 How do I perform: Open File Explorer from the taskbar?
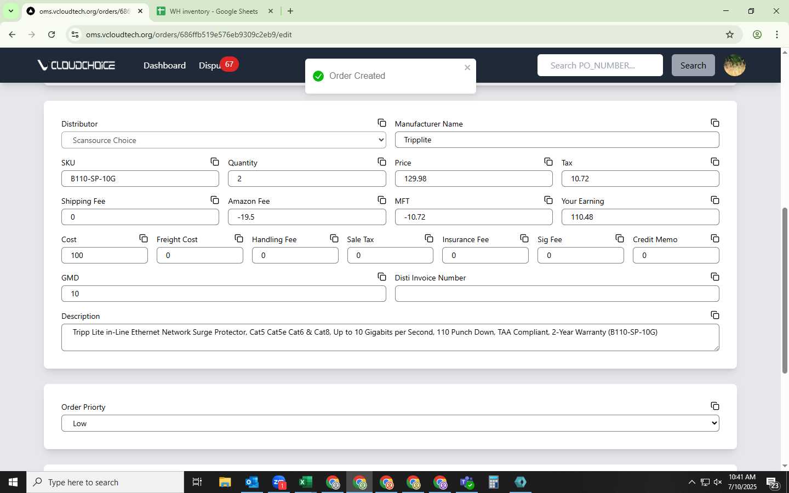coord(225,482)
